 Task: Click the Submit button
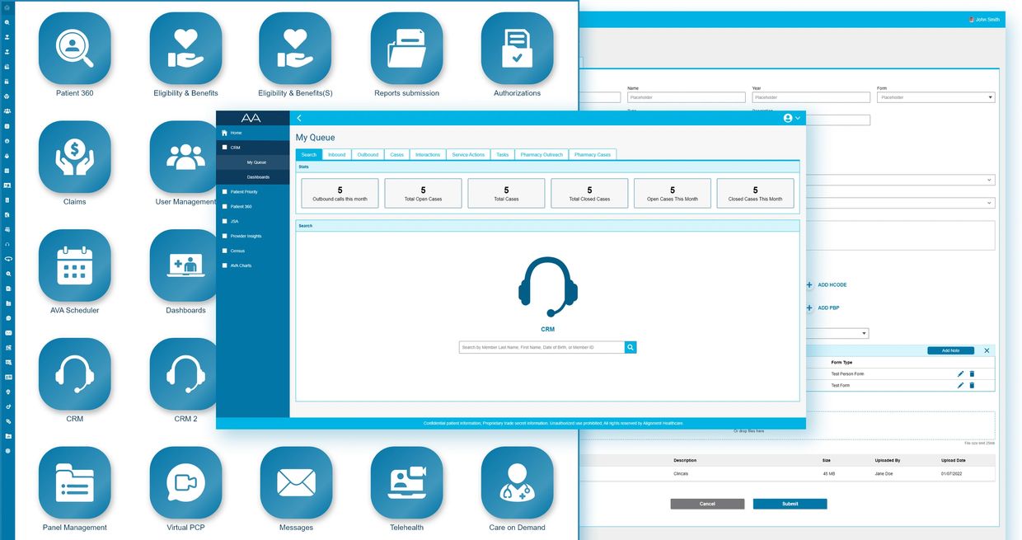click(790, 504)
